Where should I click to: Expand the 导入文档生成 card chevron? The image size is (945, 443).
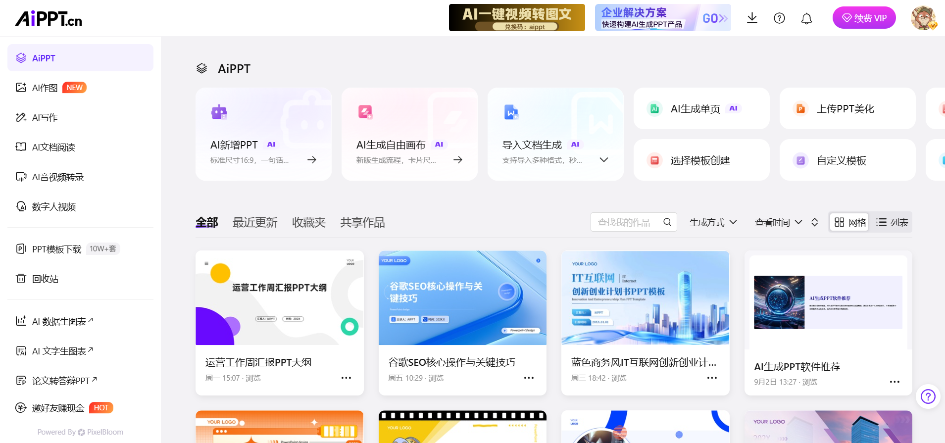tap(604, 159)
